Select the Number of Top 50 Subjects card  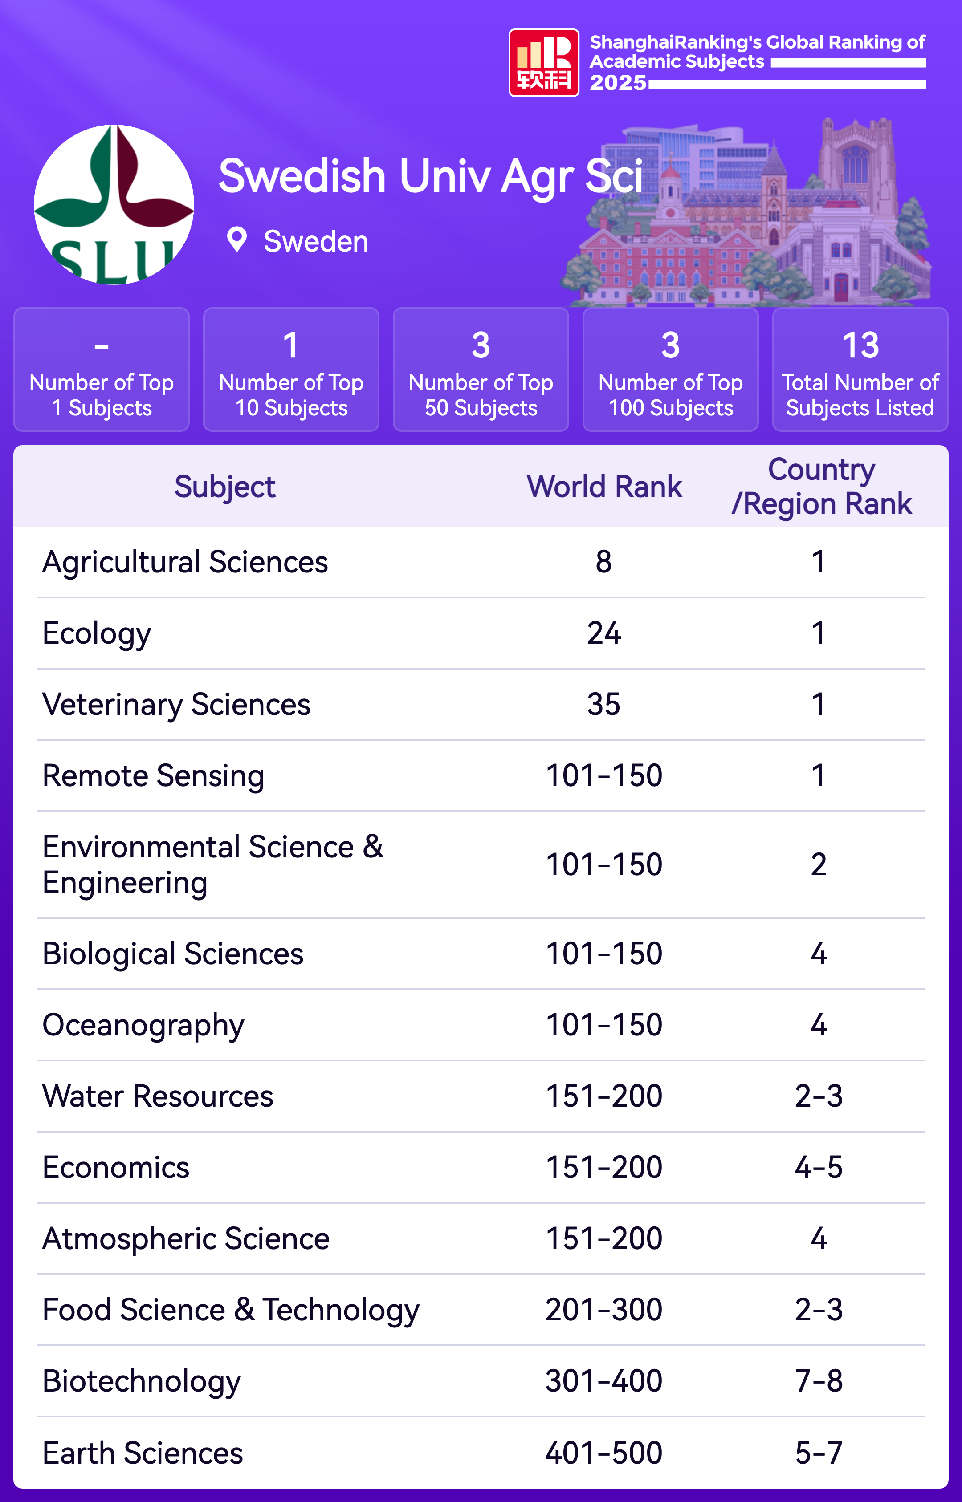(x=481, y=369)
